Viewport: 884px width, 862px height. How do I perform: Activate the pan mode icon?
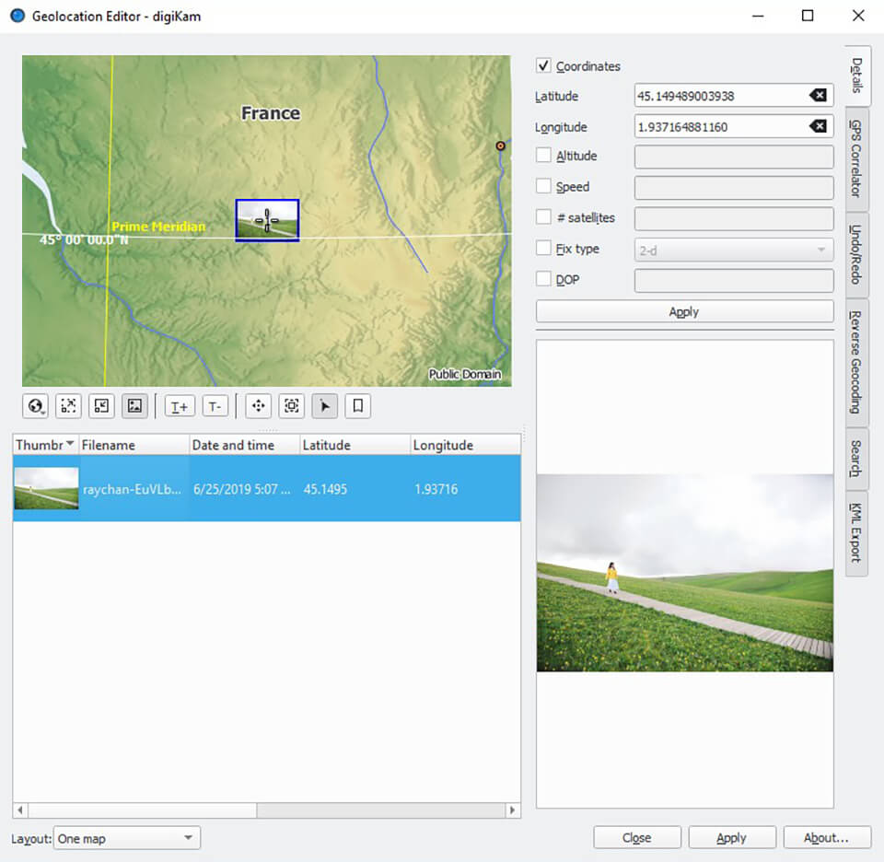coord(258,405)
